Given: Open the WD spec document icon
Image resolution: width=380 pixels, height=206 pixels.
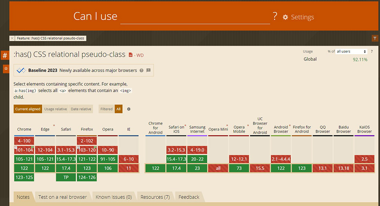Looking at the screenshot, I should coord(130,55).
